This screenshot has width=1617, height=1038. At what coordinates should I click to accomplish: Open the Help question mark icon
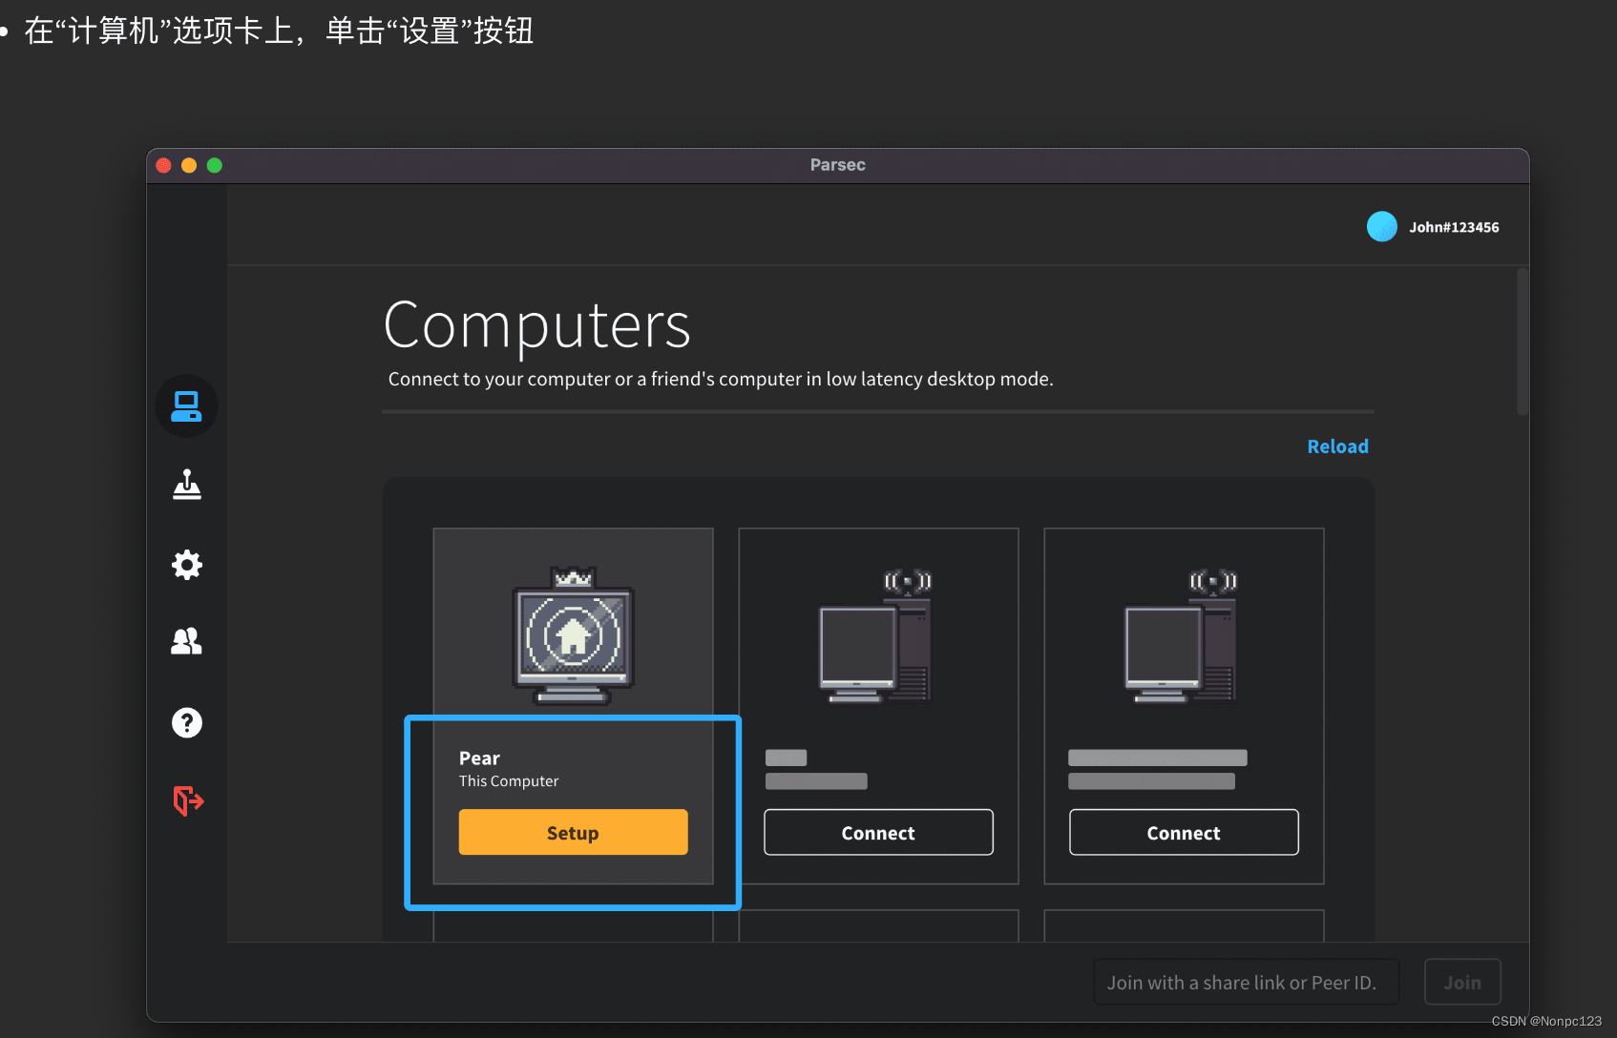click(186, 722)
